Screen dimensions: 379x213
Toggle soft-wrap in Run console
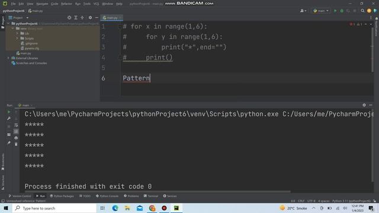pos(16,125)
